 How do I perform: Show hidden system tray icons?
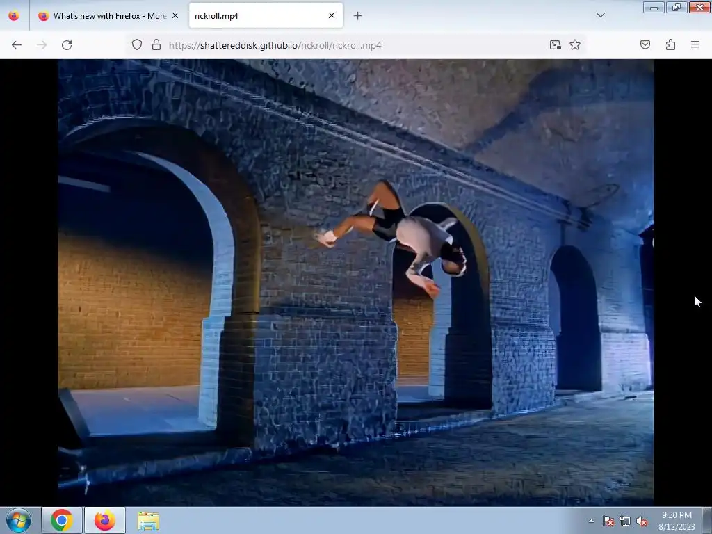(591, 521)
